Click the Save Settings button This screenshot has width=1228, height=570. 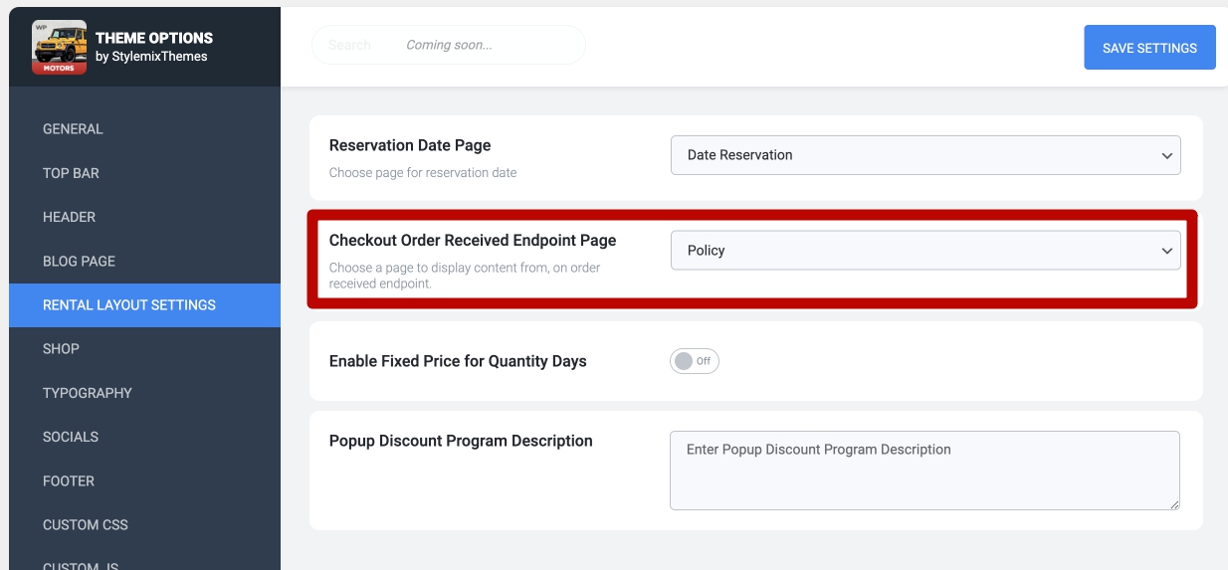[x=1149, y=48]
